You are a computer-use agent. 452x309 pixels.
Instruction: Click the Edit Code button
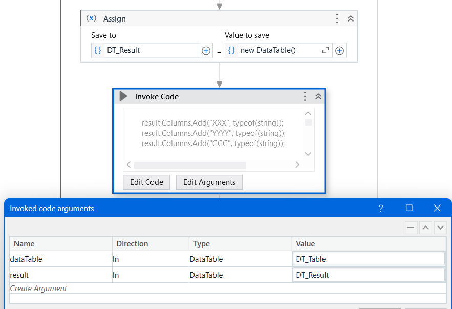point(146,182)
